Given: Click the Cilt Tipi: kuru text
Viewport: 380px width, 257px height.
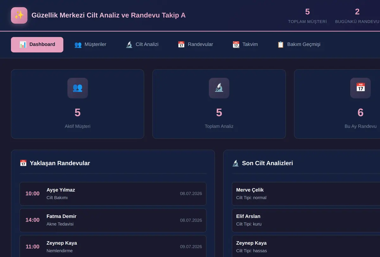Looking at the screenshot, I should coord(249,224).
